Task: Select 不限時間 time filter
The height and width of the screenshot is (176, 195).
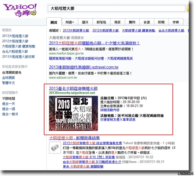Action: click(9, 99)
